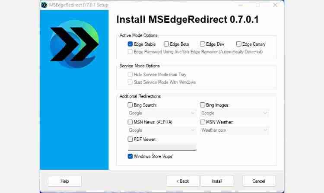The image size is (324, 193).
Task: Toggle Edge Removed Using AveYo's Edge Remover
Action: click(x=130, y=52)
